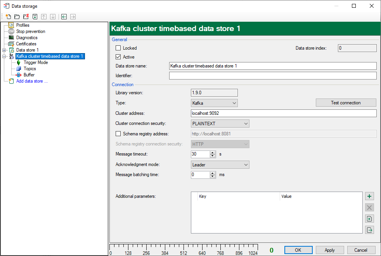This screenshot has height=256, width=381.
Task: Click the Test connection button
Action: pos(346,103)
